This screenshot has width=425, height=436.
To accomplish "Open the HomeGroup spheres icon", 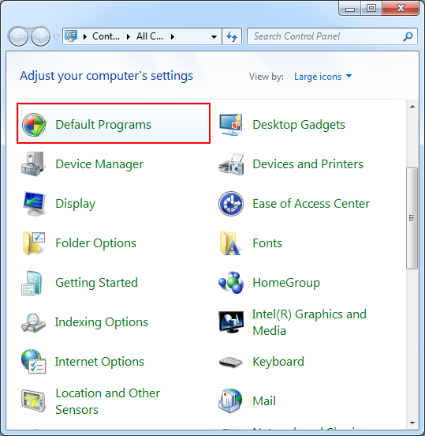I will point(231,283).
